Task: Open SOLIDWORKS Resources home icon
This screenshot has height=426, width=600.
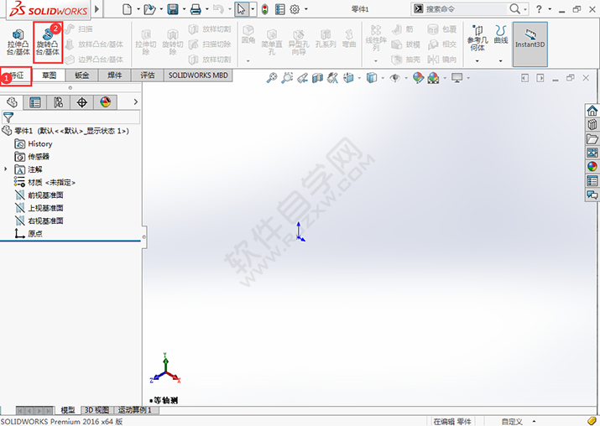Action: (592, 111)
